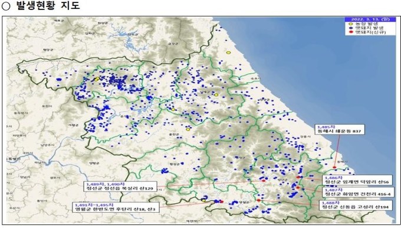Click the blue marker cluster near 횡성군 label

[165, 170]
